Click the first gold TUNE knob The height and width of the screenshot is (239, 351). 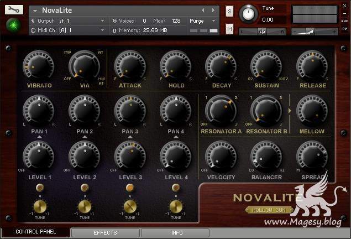tap(40, 206)
